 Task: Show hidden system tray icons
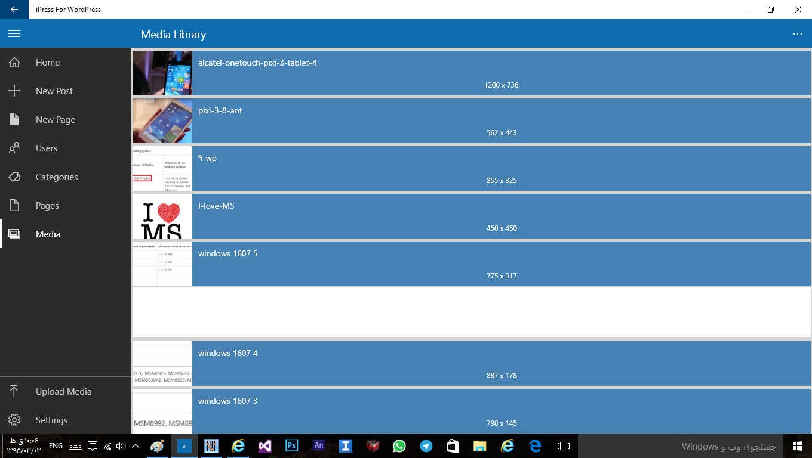coord(136,446)
